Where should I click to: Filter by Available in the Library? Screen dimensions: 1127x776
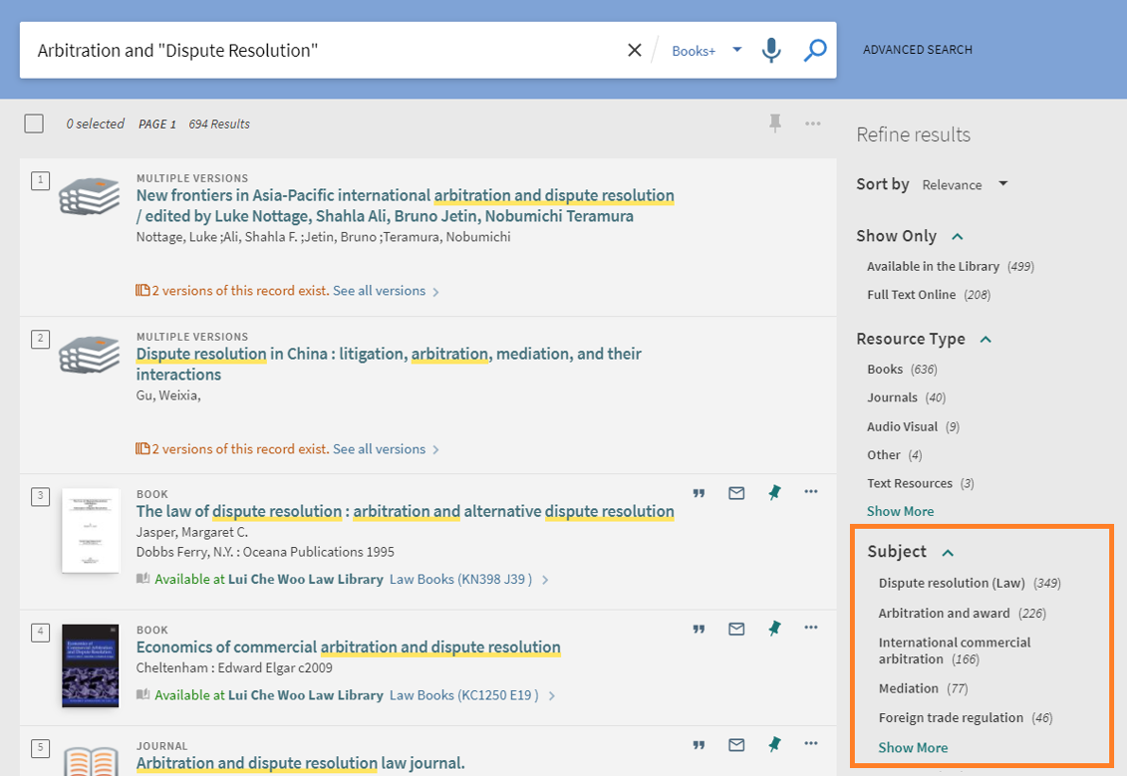(x=933, y=266)
